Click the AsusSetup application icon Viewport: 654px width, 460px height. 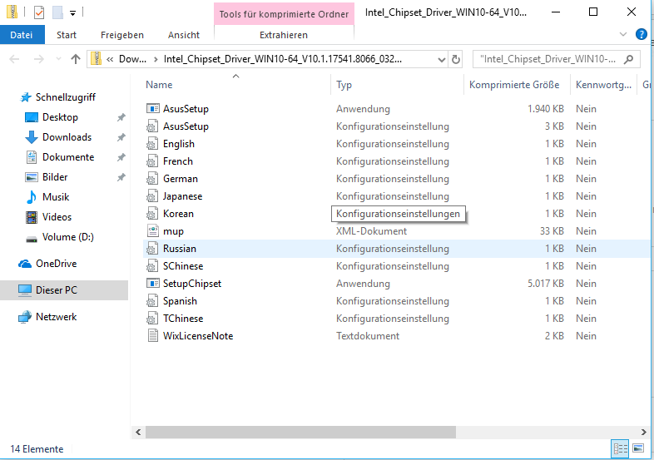[x=152, y=109]
